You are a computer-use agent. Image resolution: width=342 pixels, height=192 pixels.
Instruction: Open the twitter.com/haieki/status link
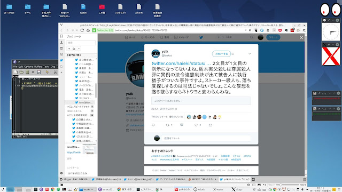click(x=181, y=63)
